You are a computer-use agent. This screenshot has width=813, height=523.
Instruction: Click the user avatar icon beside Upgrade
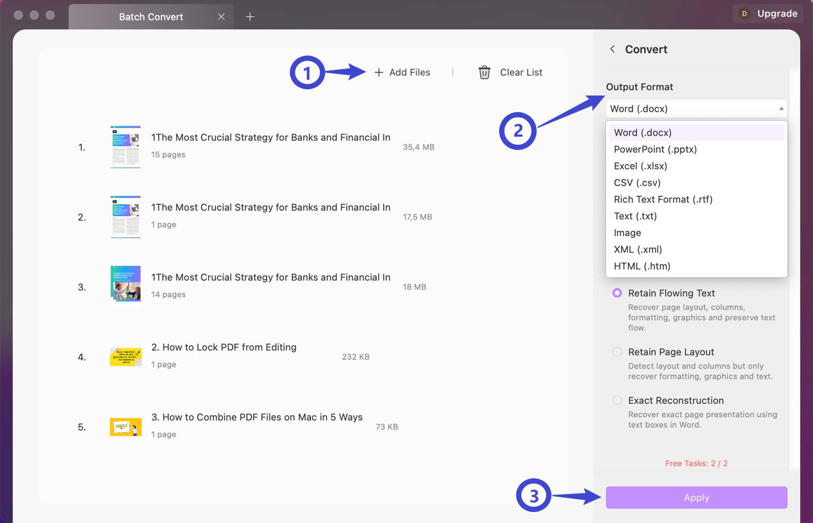point(744,14)
